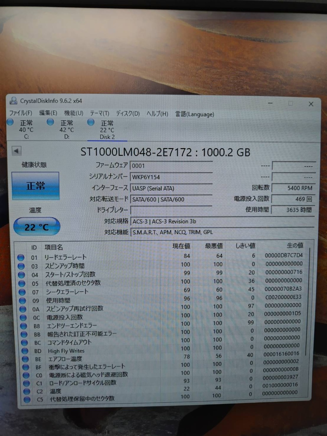Click status orb for ID 0C 電源投入回数 row
This screenshot has height=436, width=327.
tap(23, 318)
